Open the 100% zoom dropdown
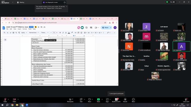 click(x=24, y=33)
